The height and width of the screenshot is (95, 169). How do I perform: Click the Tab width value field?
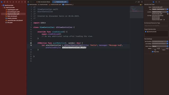pyautogui.click(x=155, y=49)
